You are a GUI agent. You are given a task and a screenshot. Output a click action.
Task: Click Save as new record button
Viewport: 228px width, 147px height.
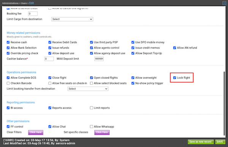(x=201, y=142)
